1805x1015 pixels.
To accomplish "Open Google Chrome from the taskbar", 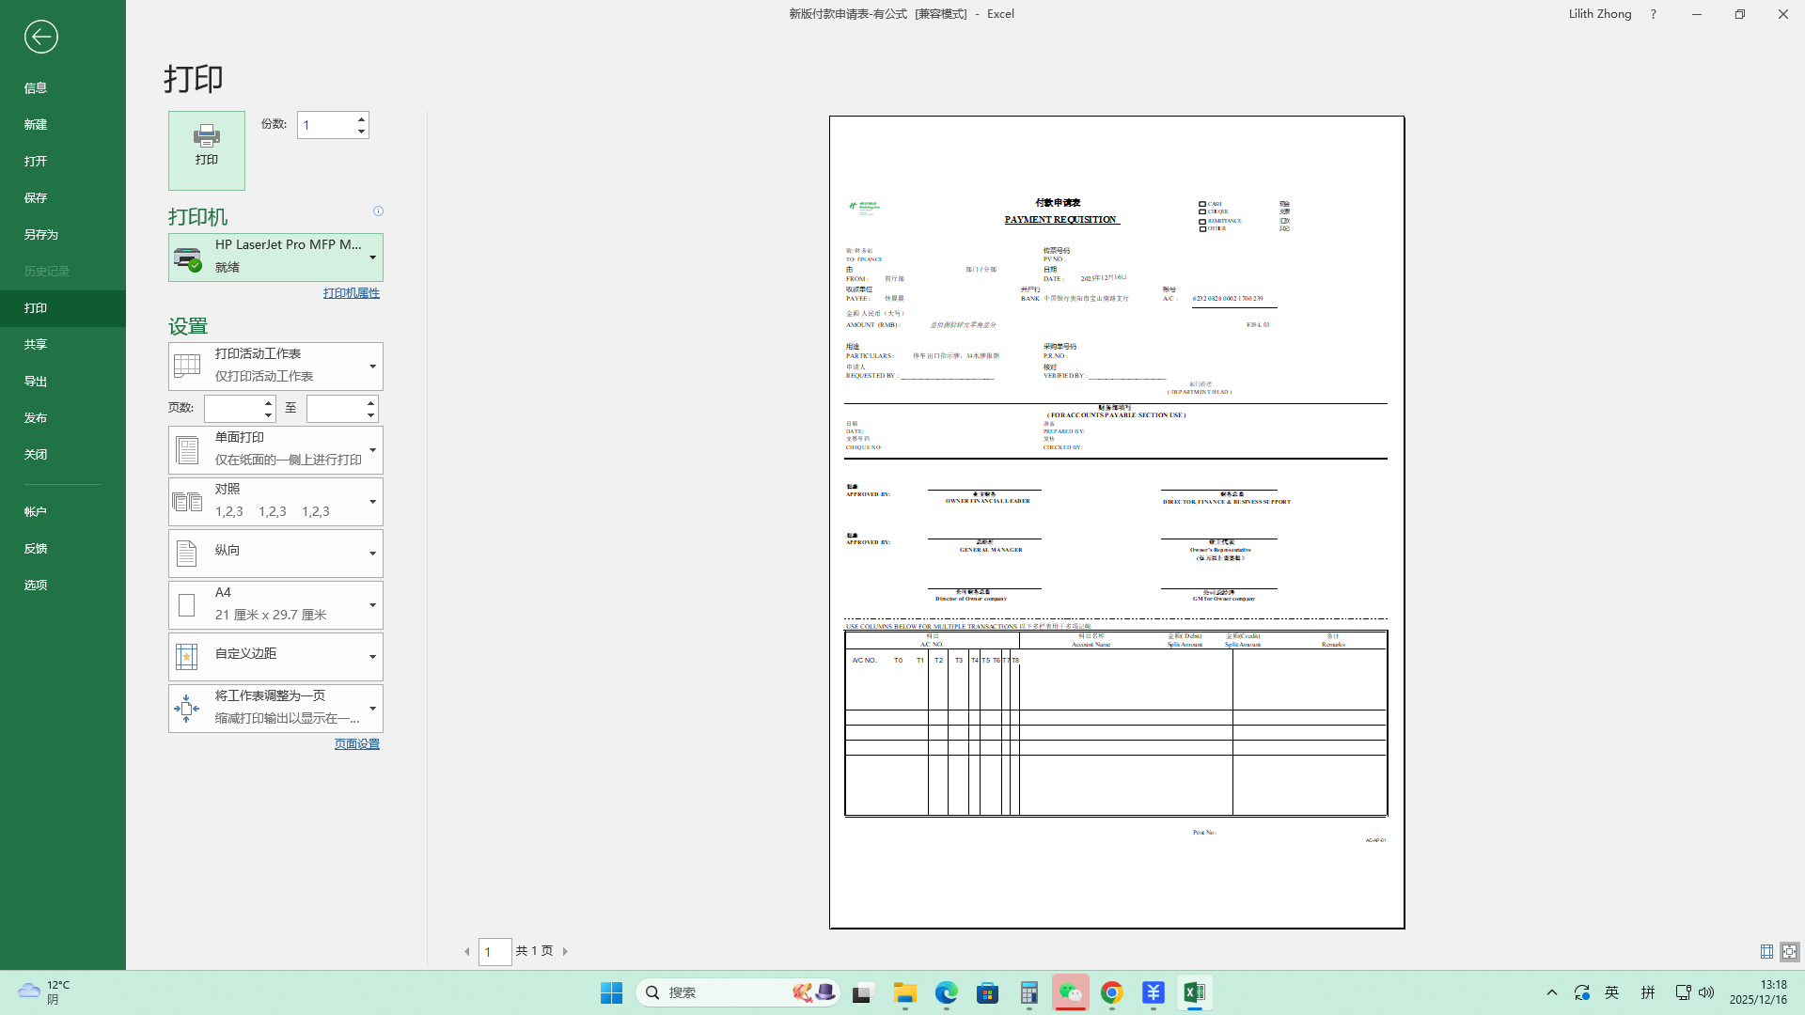I will (x=1111, y=992).
